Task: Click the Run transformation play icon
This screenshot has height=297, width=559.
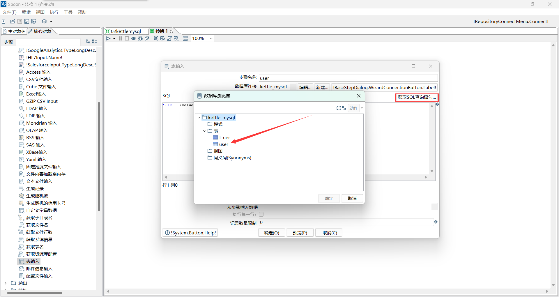Action: coord(108,38)
